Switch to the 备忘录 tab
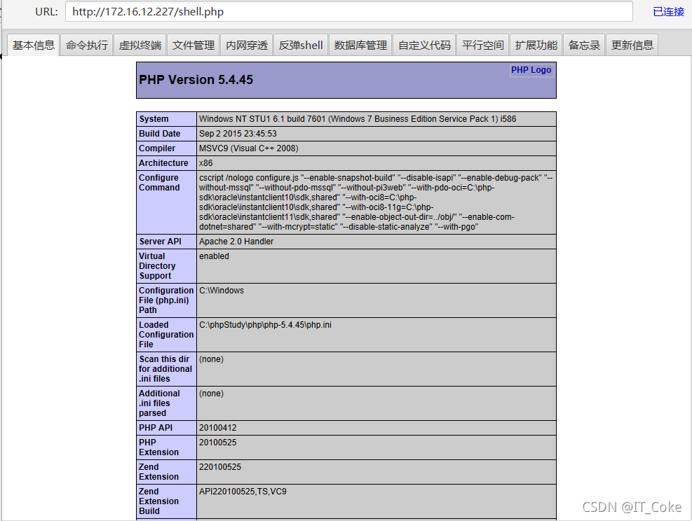692x521 pixels. [x=584, y=45]
